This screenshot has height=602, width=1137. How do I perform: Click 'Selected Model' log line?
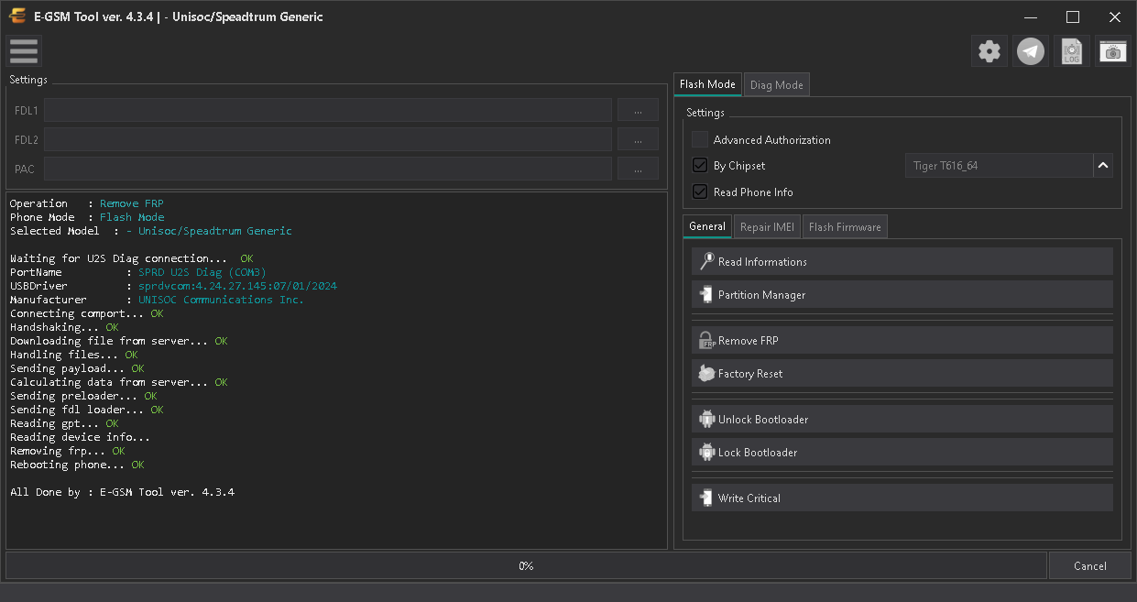pos(151,231)
